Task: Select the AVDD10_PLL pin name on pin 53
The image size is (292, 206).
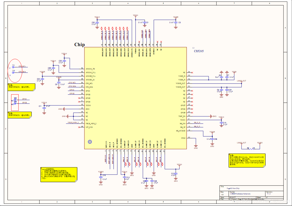Action: pyautogui.click(x=91, y=73)
